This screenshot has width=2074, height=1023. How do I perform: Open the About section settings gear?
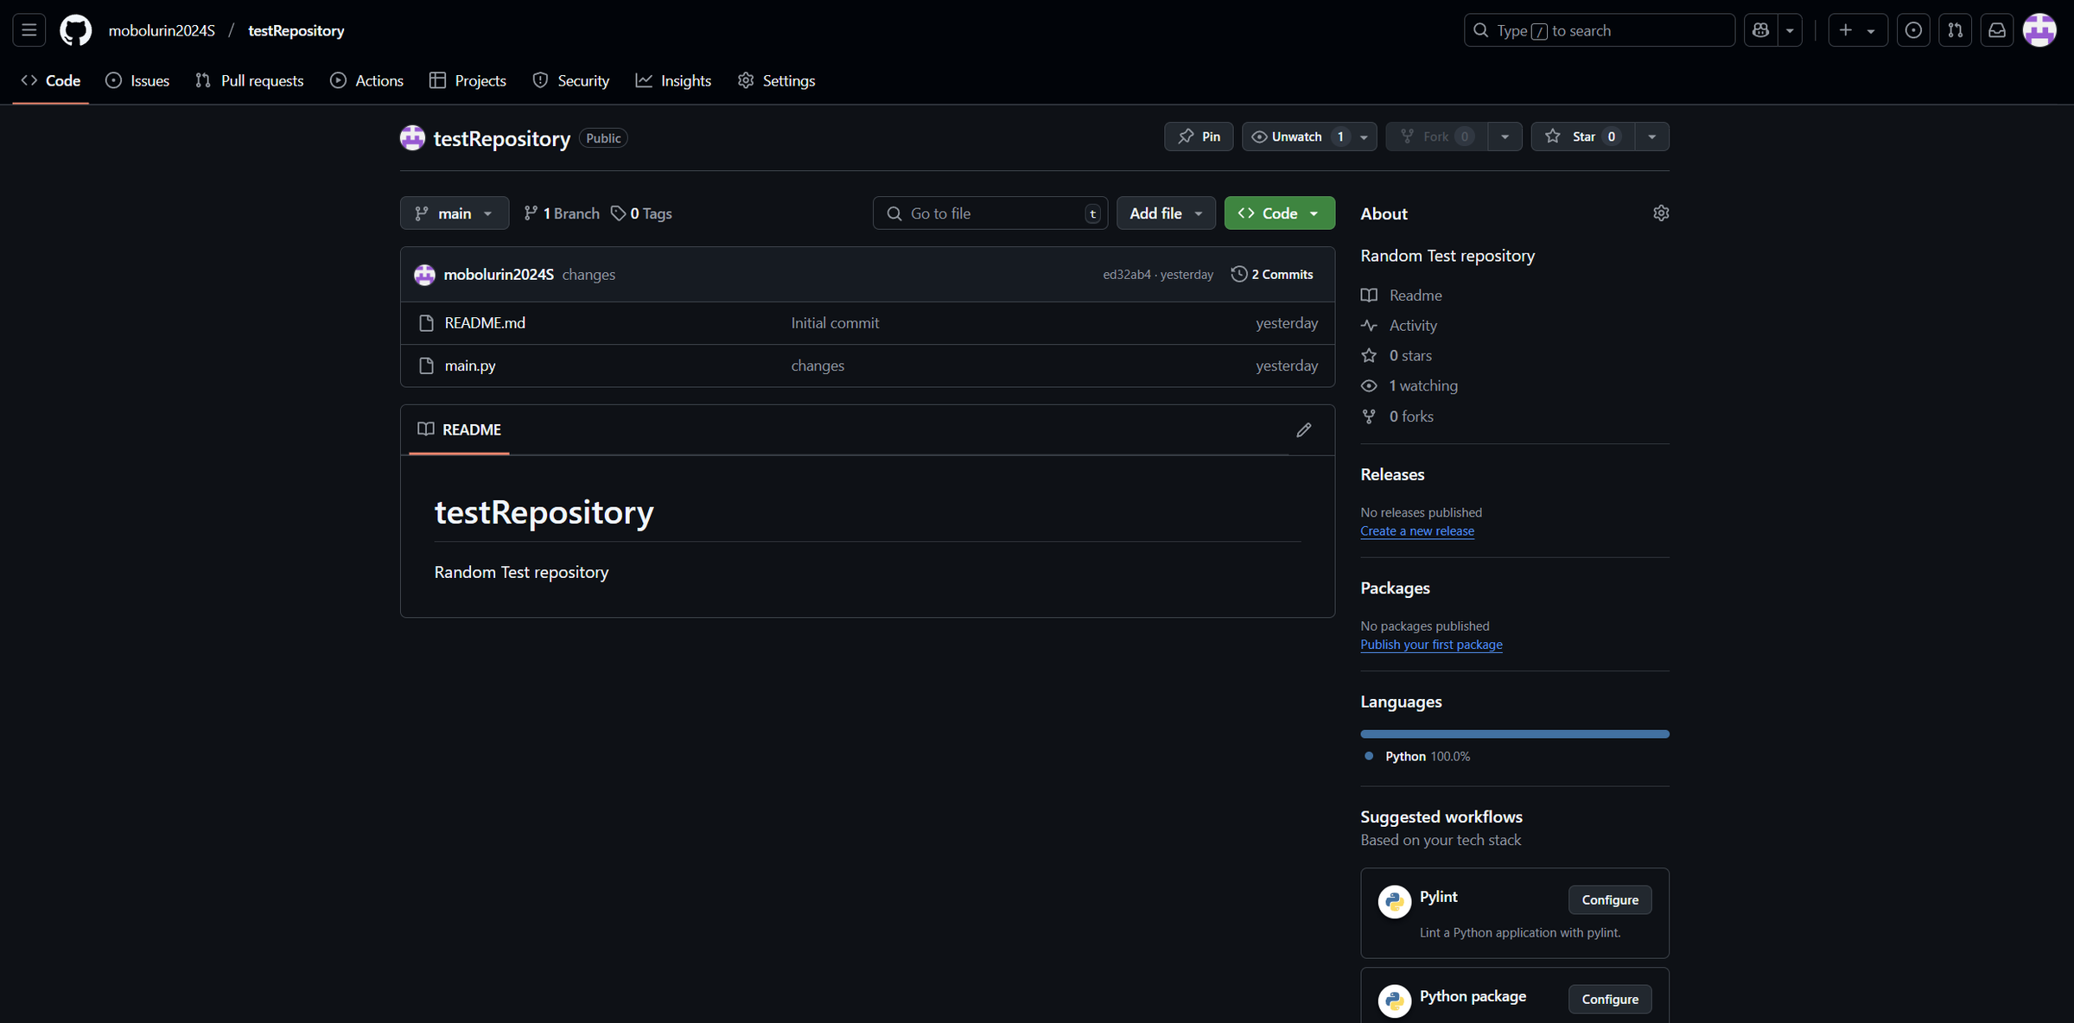coord(1660,213)
